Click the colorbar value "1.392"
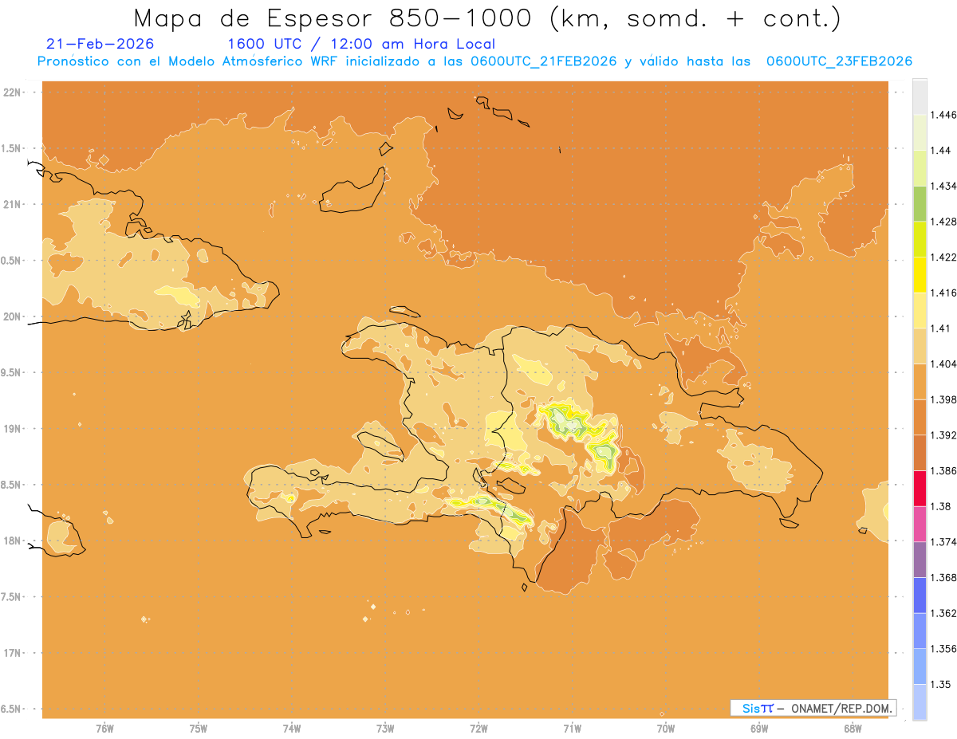Screen dimensions: 957x739 tap(943, 435)
